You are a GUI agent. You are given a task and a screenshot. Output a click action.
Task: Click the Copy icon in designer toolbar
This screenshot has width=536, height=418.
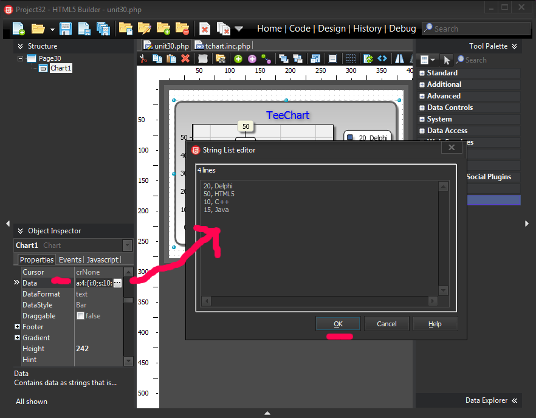[157, 59]
